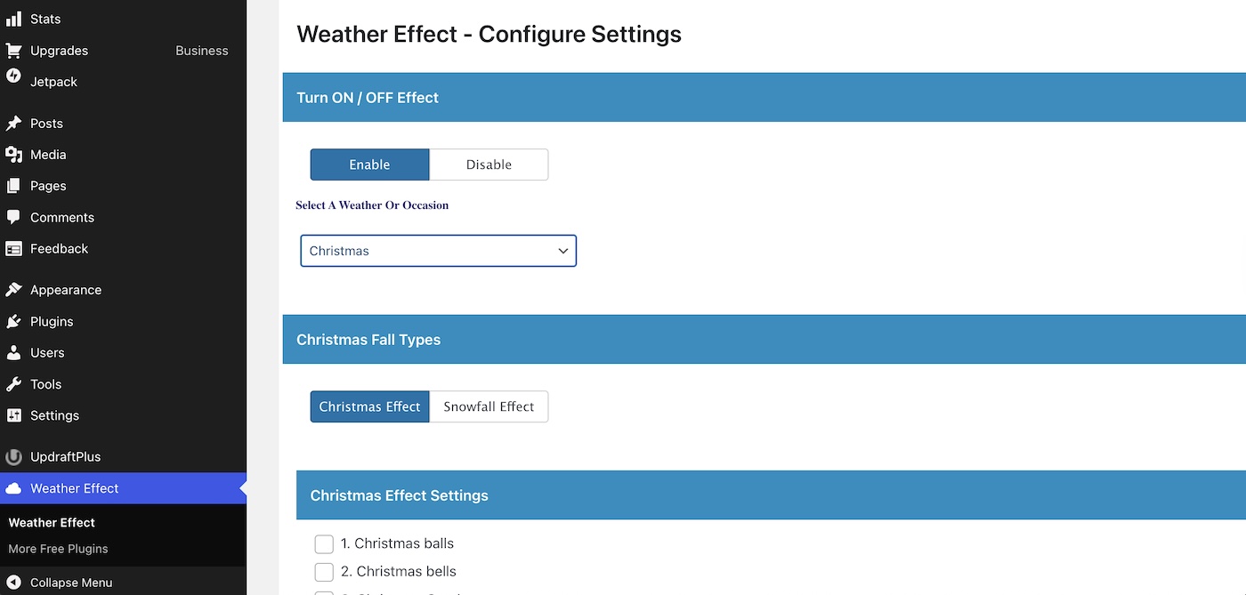The image size is (1246, 595).
Task: Open the Weather Or Occasion dropdown
Action: (x=438, y=251)
